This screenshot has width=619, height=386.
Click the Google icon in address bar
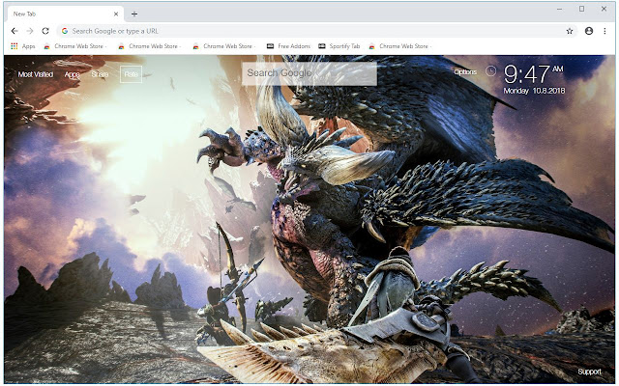click(65, 31)
